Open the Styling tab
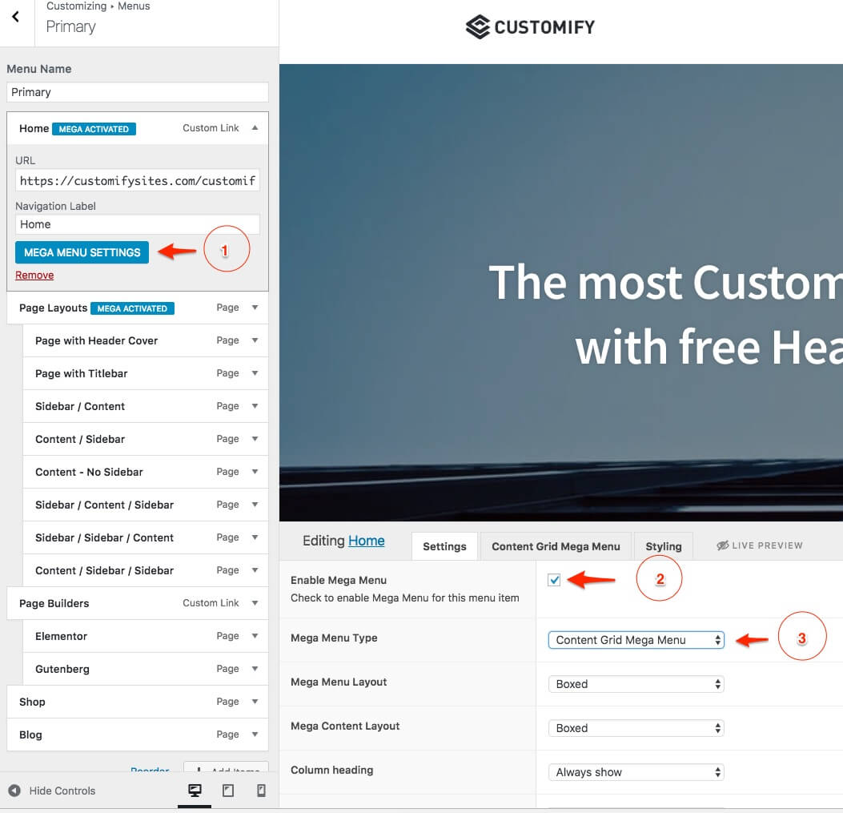This screenshot has height=813, width=843. (x=664, y=546)
